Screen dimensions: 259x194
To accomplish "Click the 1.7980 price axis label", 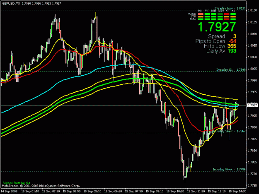I will click(x=252, y=80).
